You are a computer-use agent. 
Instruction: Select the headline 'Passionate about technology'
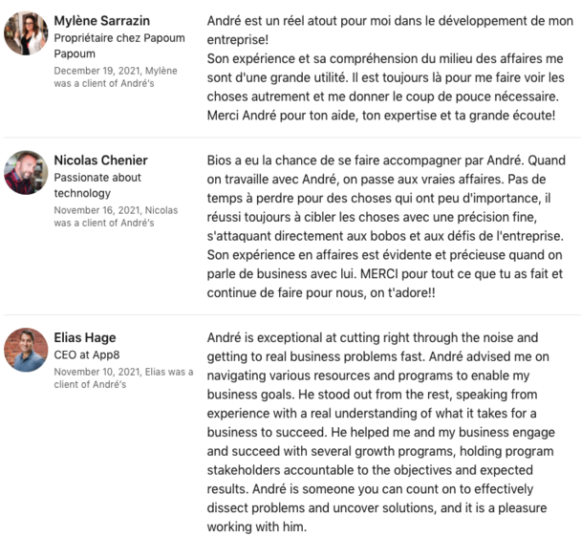point(97,185)
